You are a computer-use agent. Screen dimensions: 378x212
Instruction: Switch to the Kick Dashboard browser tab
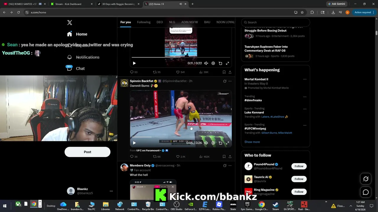tap(71, 4)
